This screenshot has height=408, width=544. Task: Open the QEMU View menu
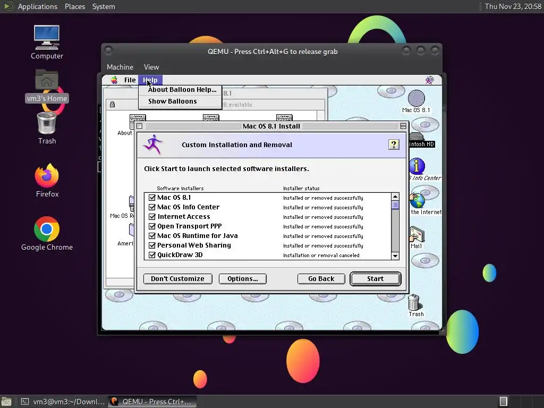[151, 67]
